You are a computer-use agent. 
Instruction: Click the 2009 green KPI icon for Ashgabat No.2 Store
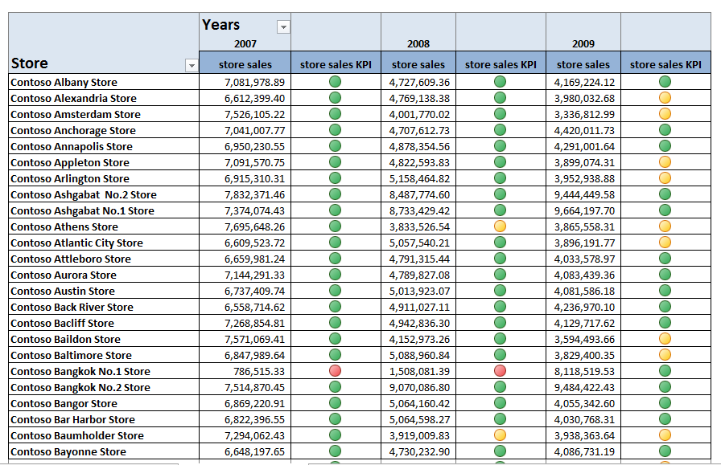[665, 194]
